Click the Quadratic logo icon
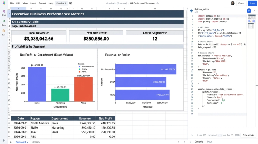This screenshot has height=144, width=258. click(x=4, y=3)
